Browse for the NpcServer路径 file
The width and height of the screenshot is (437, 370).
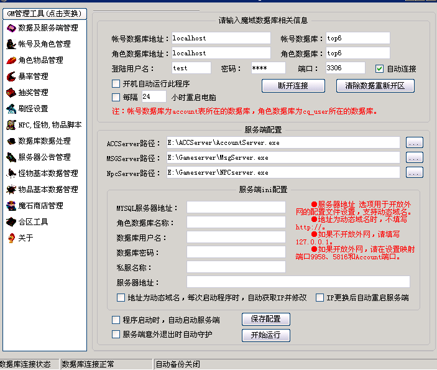(415, 173)
